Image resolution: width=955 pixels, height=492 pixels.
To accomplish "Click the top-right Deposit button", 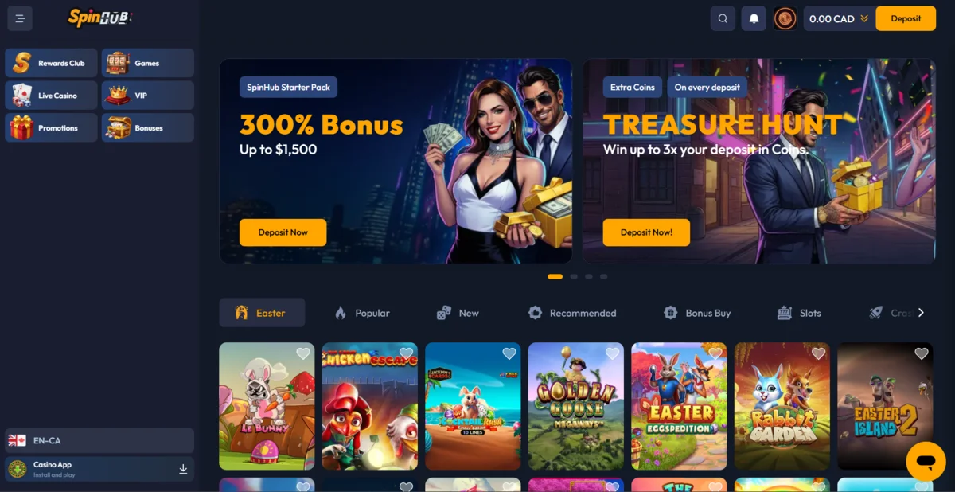I will (906, 18).
